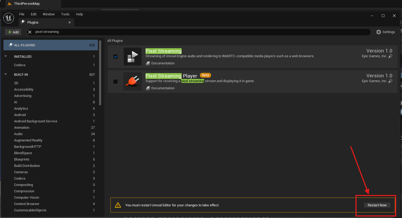Image resolution: width=402 pixels, height=218 pixels.
Task: Collapse the BUILT-IN category
Action: click(x=6, y=74)
